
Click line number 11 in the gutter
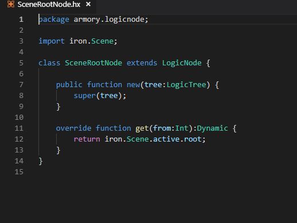(19, 128)
